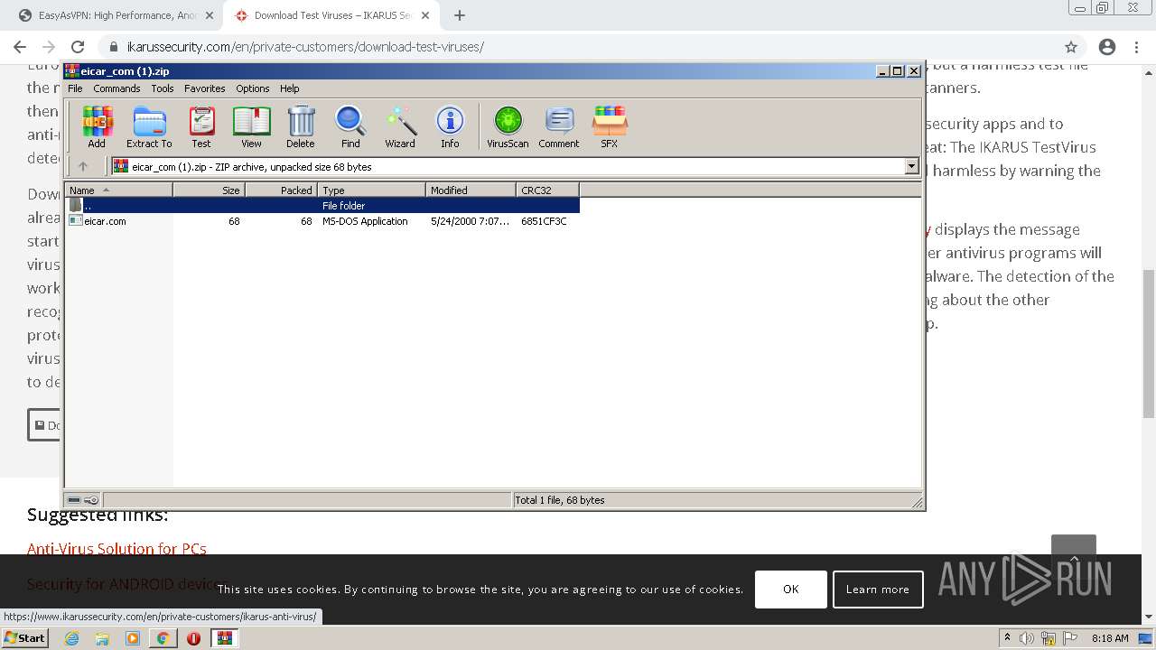Open Anti-Virus Solution for PCs link

(x=117, y=549)
